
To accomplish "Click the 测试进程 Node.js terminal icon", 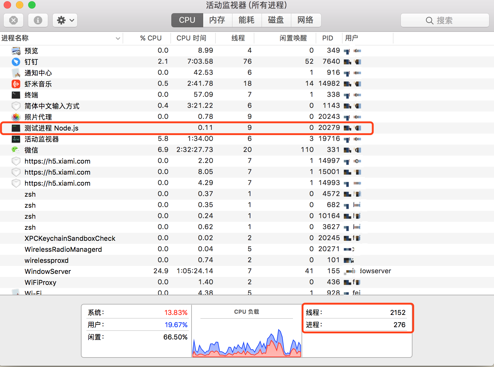I will 16,128.
